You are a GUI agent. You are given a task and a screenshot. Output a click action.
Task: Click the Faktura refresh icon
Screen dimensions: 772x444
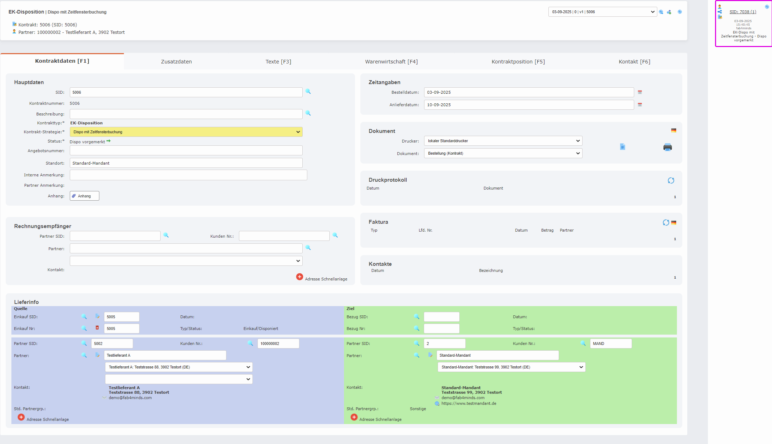tap(666, 223)
